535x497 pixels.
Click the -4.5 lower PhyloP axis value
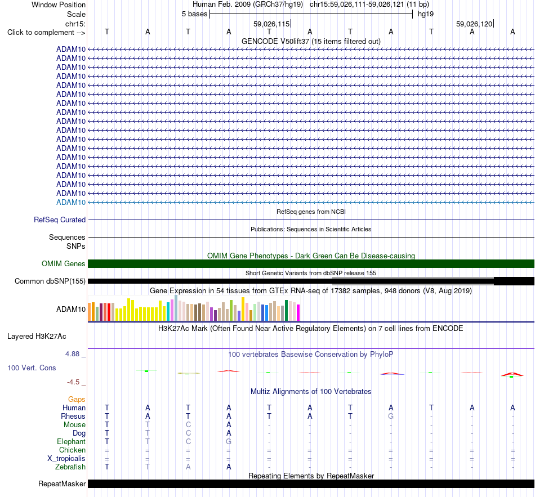tap(73, 382)
